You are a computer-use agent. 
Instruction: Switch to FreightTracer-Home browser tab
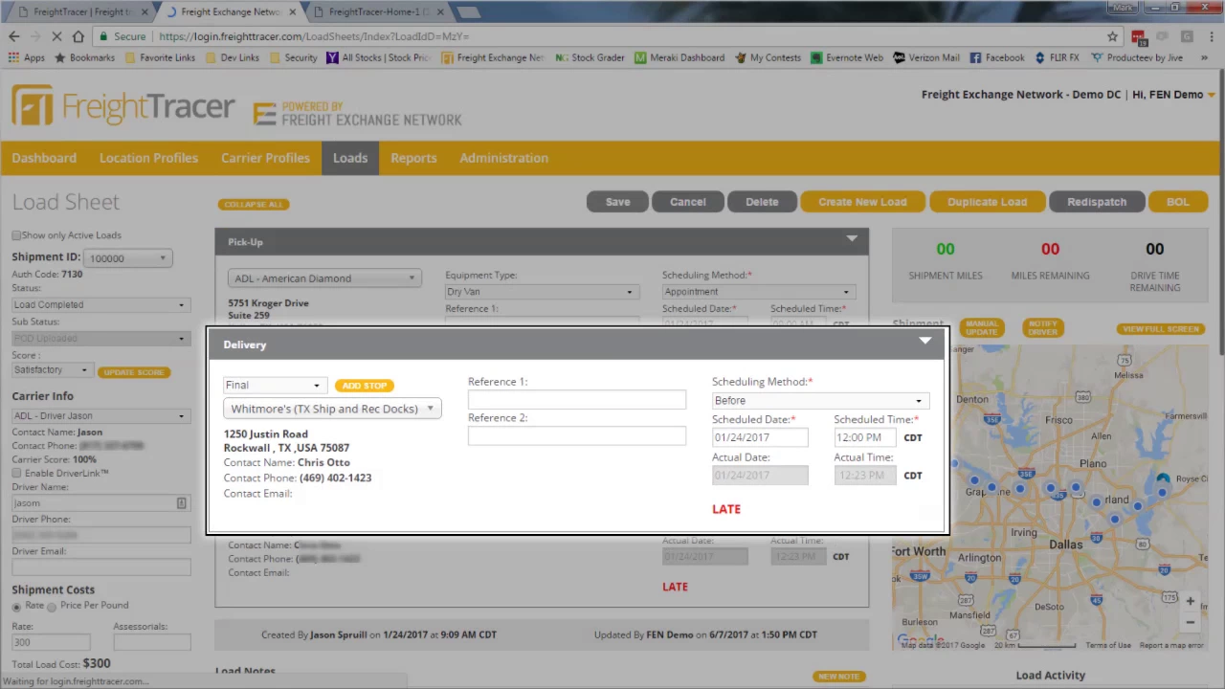[x=378, y=11]
